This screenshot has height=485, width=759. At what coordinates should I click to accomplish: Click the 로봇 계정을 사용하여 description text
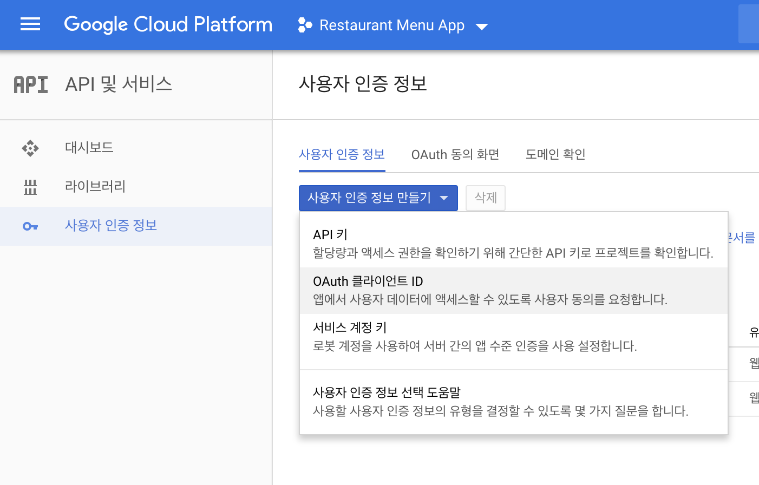[x=475, y=346]
